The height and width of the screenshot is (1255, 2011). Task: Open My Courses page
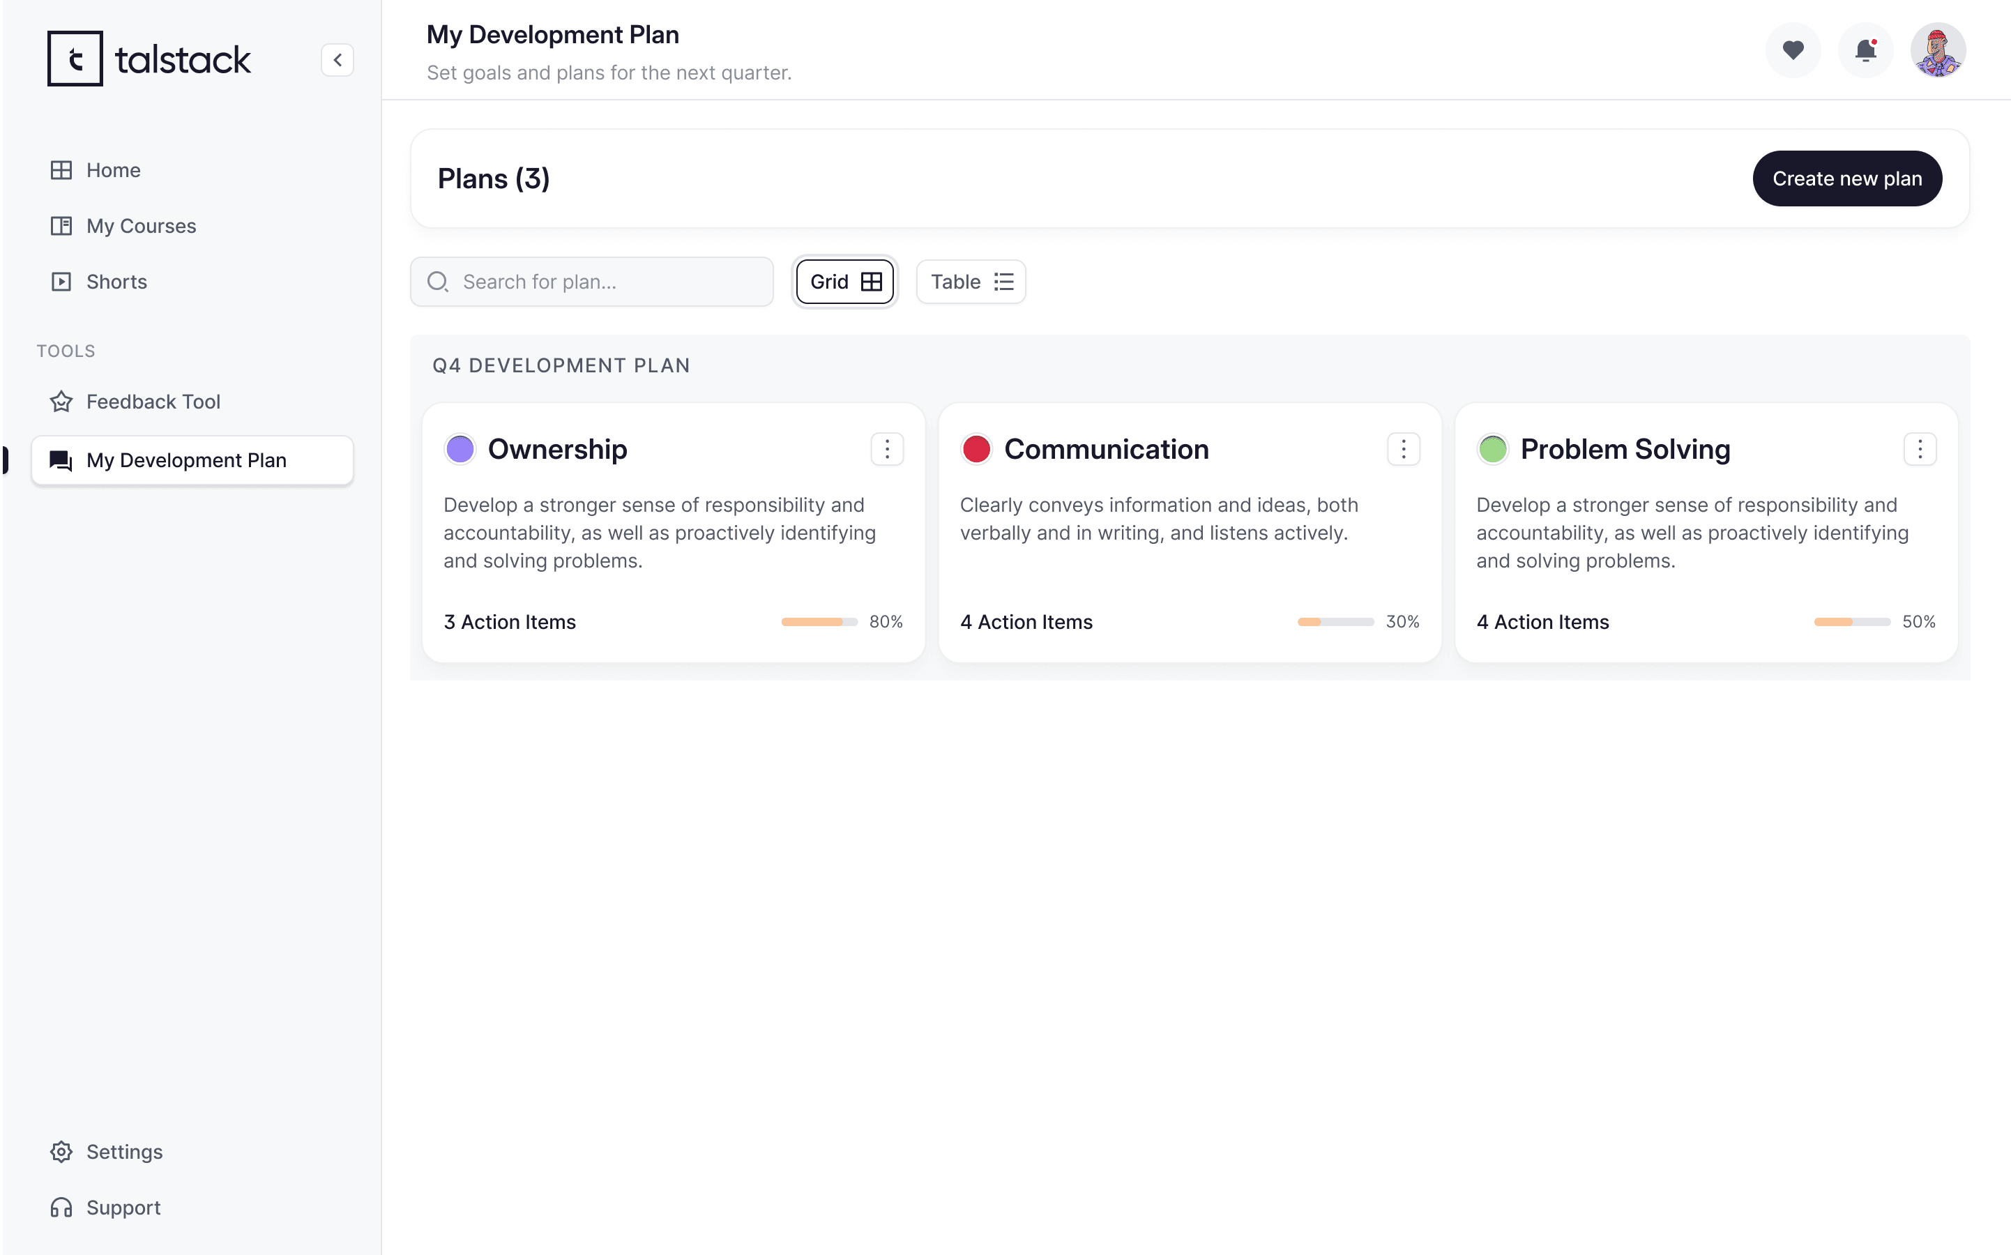(141, 226)
